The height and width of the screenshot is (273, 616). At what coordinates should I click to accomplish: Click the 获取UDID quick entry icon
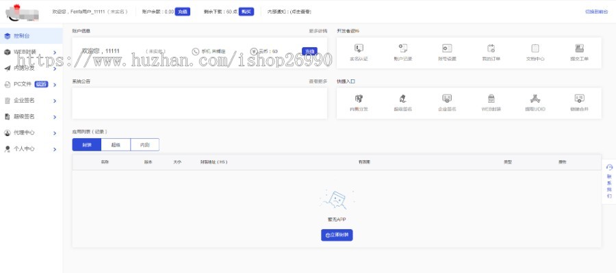[x=535, y=99]
